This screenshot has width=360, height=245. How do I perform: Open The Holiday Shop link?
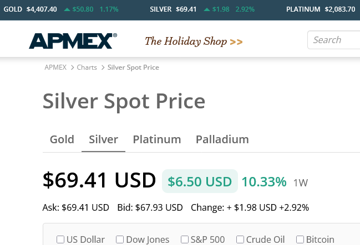click(x=186, y=41)
